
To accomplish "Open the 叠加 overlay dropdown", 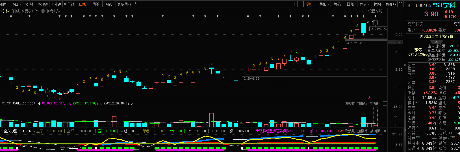I will tap(324, 4).
